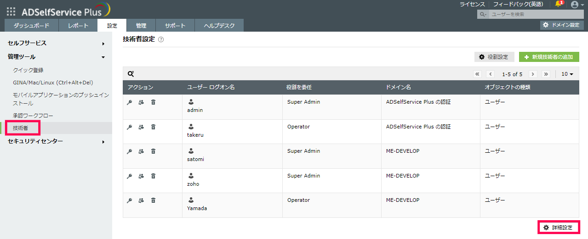
Task: Expand the セキュリティセンター sidebar section
Action: pyautogui.click(x=55, y=141)
